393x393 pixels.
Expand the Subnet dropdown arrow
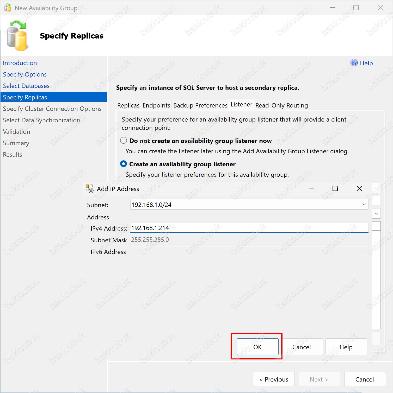(364, 205)
